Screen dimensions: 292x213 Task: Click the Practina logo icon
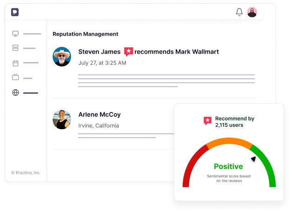tap(15, 12)
